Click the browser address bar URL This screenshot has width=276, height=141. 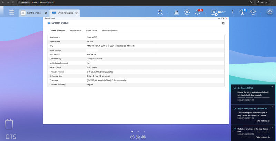coord(43,2)
